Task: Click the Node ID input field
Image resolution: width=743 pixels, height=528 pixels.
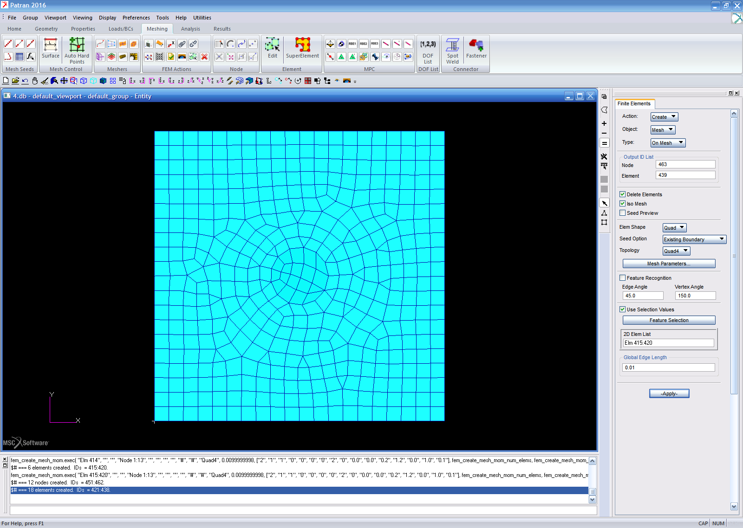Action: (x=685, y=164)
